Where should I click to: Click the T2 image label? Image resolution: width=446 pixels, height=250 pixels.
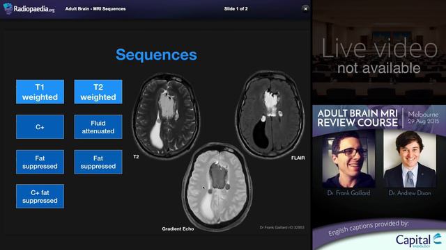click(x=137, y=156)
